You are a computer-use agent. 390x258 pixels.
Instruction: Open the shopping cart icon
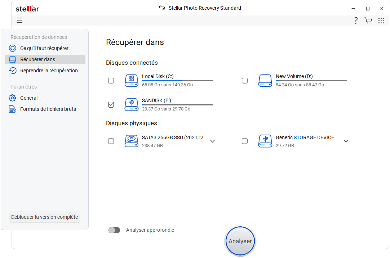click(368, 21)
